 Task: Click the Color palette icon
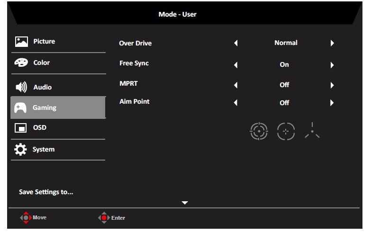click(21, 63)
